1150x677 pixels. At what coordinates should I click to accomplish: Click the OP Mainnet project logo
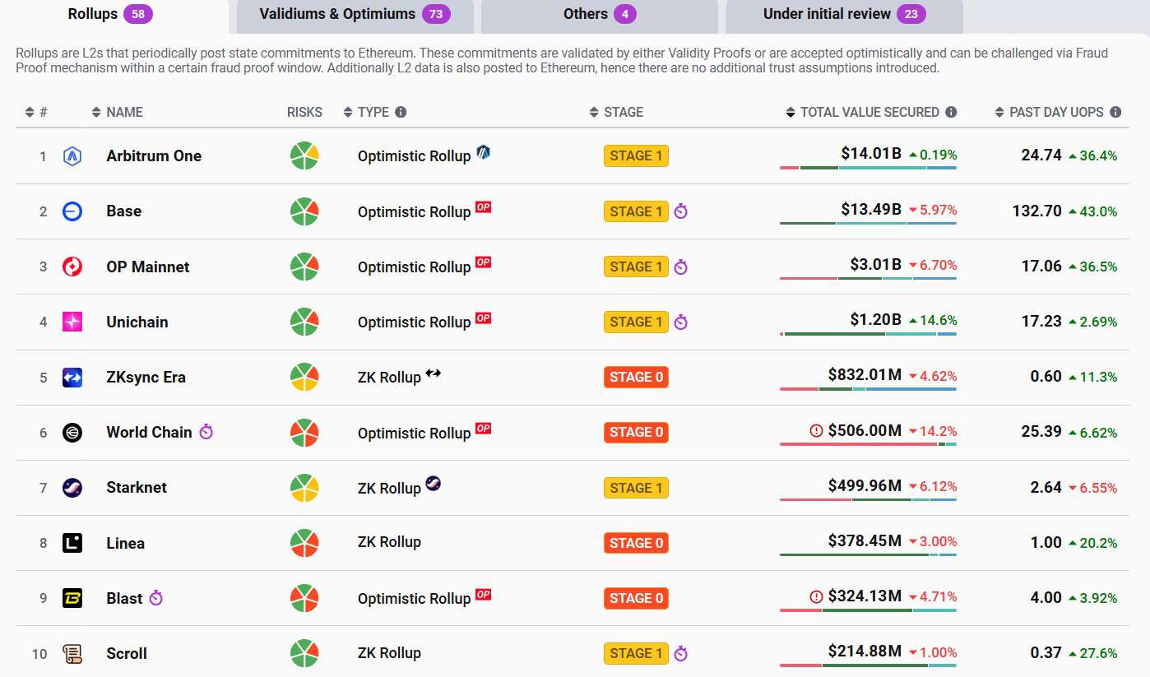point(72,267)
